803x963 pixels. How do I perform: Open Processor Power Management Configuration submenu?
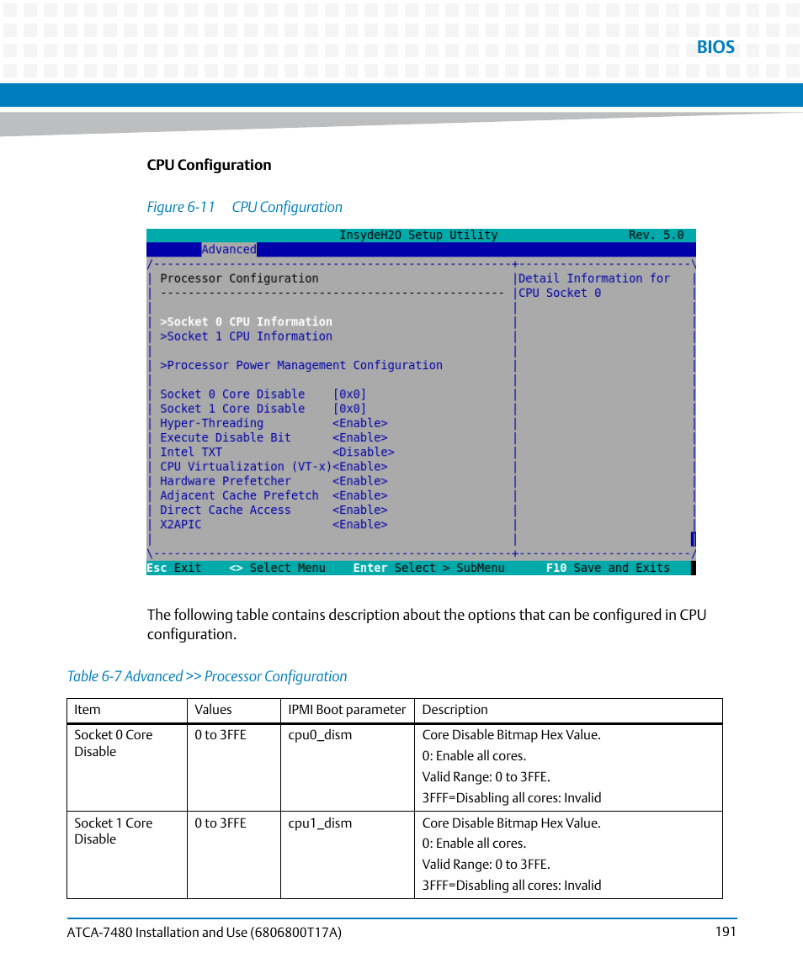pyautogui.click(x=301, y=365)
